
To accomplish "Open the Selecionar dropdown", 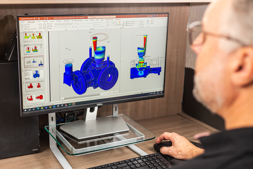I will coord(142,25).
